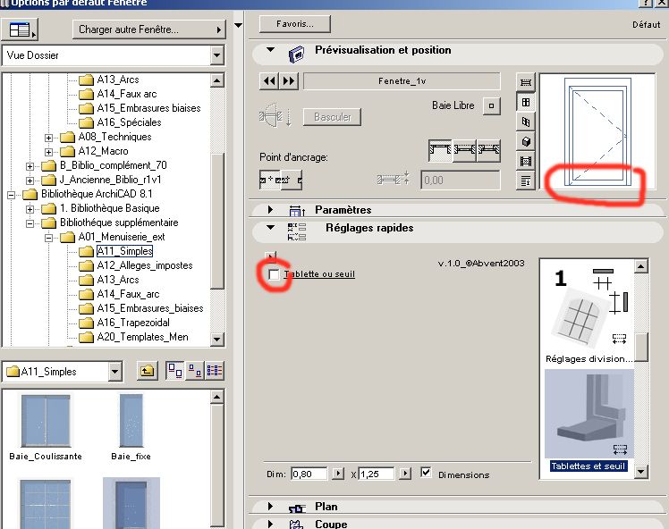Choose the middle reveal anchoring option icon
Screen dimensions: 669x529
point(464,150)
